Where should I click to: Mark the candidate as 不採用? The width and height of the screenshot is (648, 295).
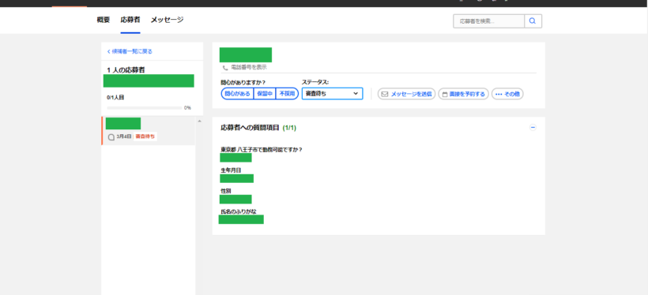click(x=287, y=94)
